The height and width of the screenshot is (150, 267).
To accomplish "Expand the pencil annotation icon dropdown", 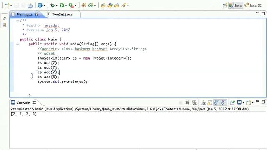I will click(128, 5).
